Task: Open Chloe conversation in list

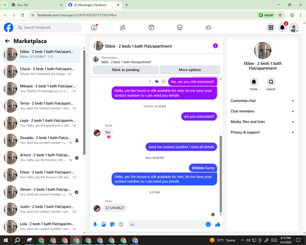Action: tap(41, 175)
